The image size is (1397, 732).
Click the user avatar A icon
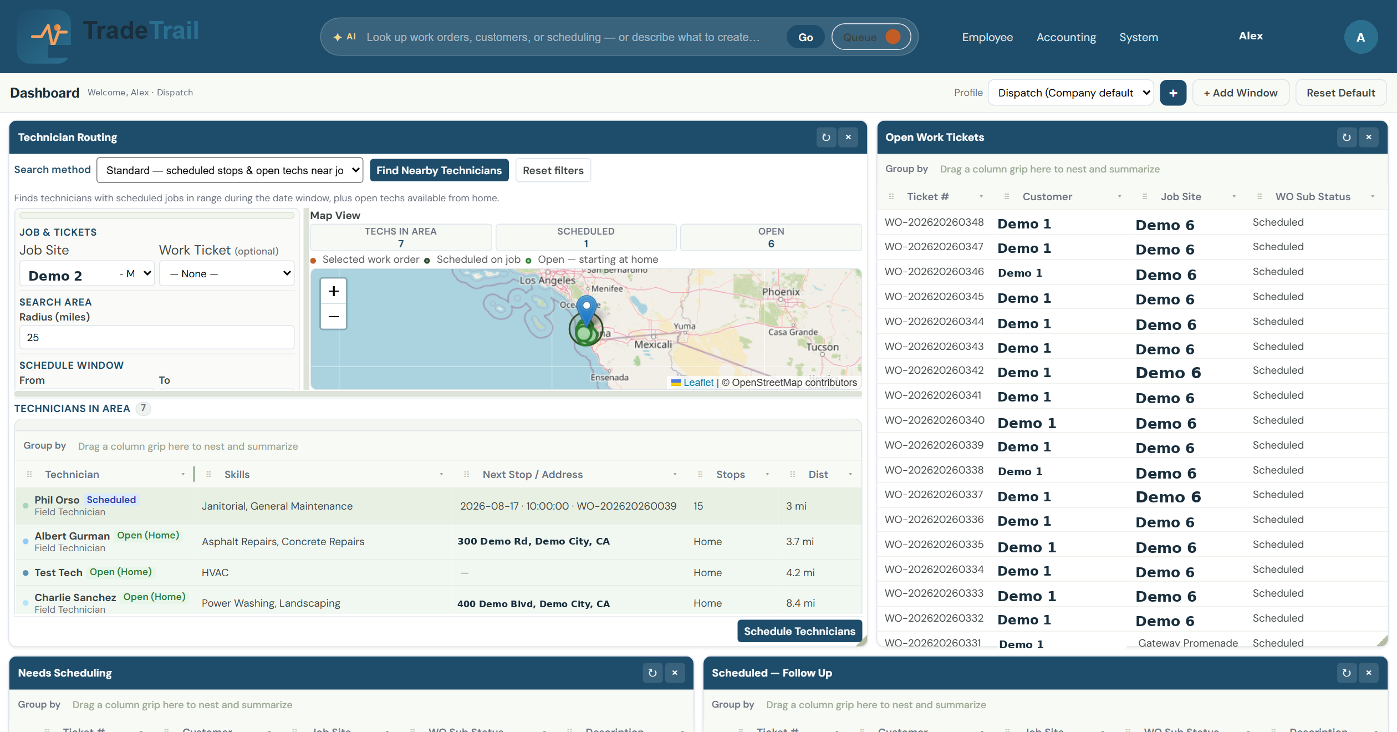1360,37
